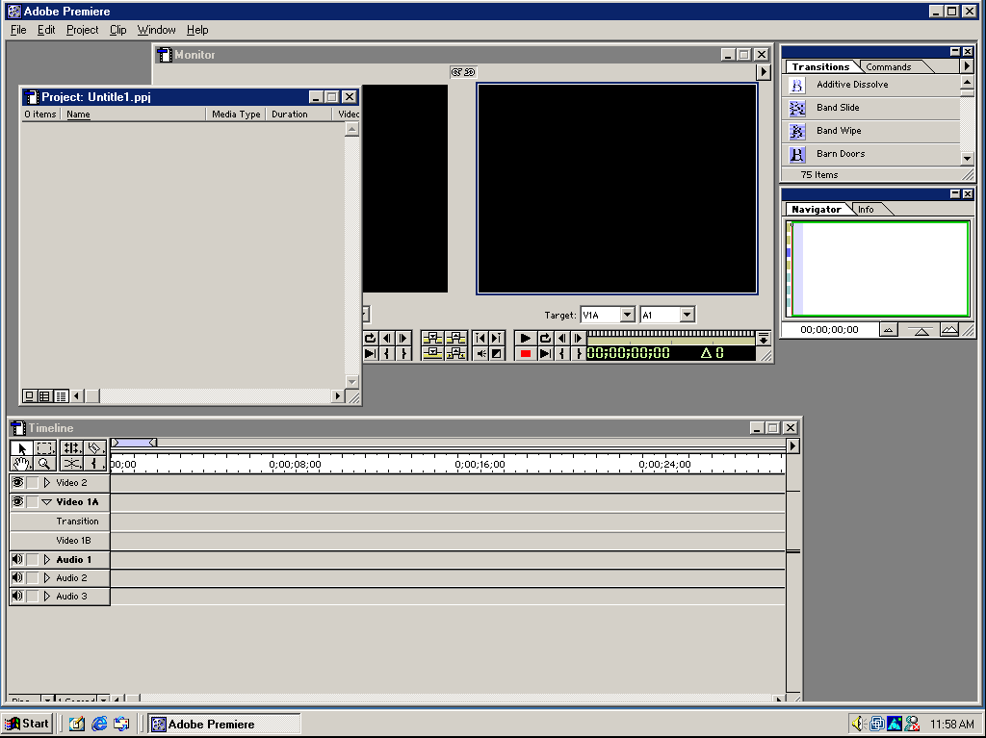
Task: Hide the Video 1A track eye icon
Action: [x=17, y=501]
